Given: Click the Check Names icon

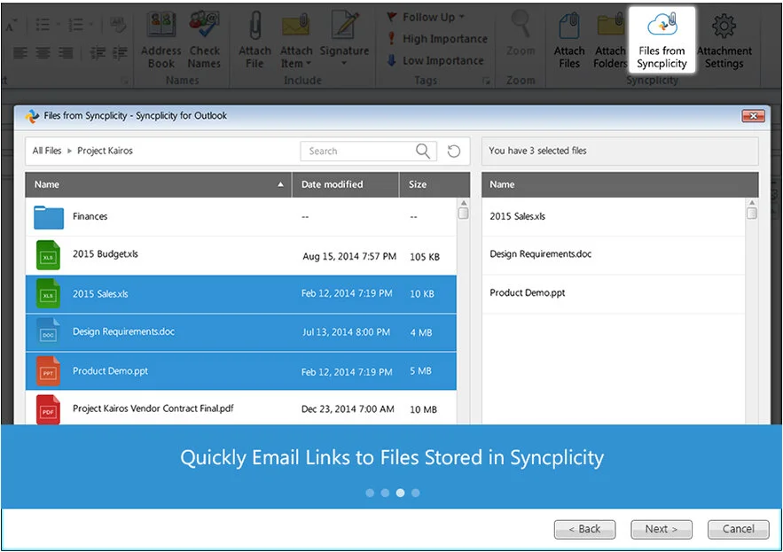Looking at the screenshot, I should (x=204, y=26).
